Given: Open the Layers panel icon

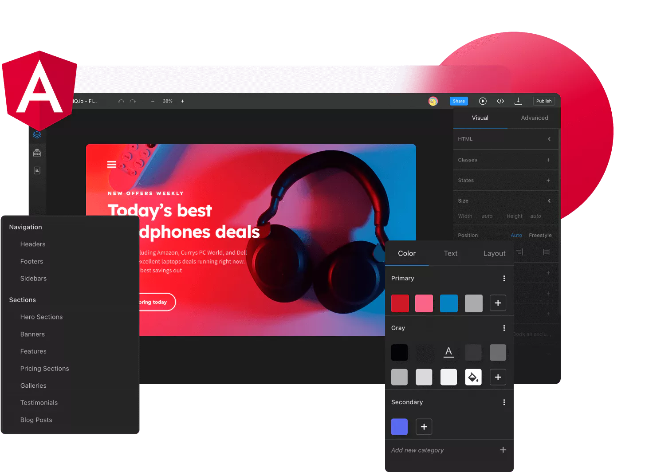Looking at the screenshot, I should 37,134.
